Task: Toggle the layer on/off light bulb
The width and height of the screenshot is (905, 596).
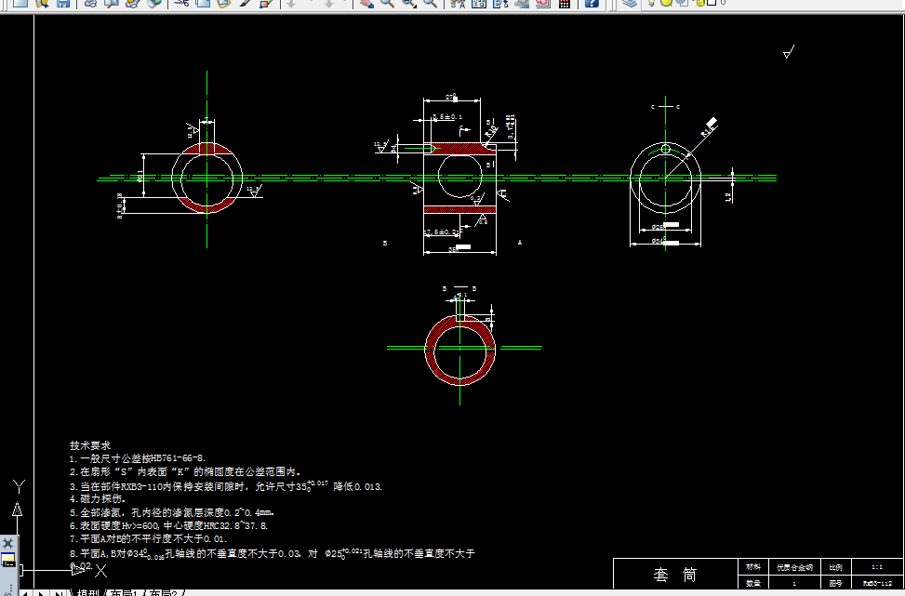Action: point(651,6)
